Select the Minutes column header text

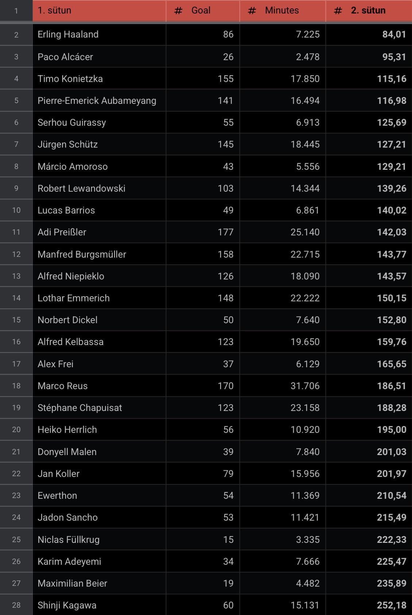pos(282,10)
